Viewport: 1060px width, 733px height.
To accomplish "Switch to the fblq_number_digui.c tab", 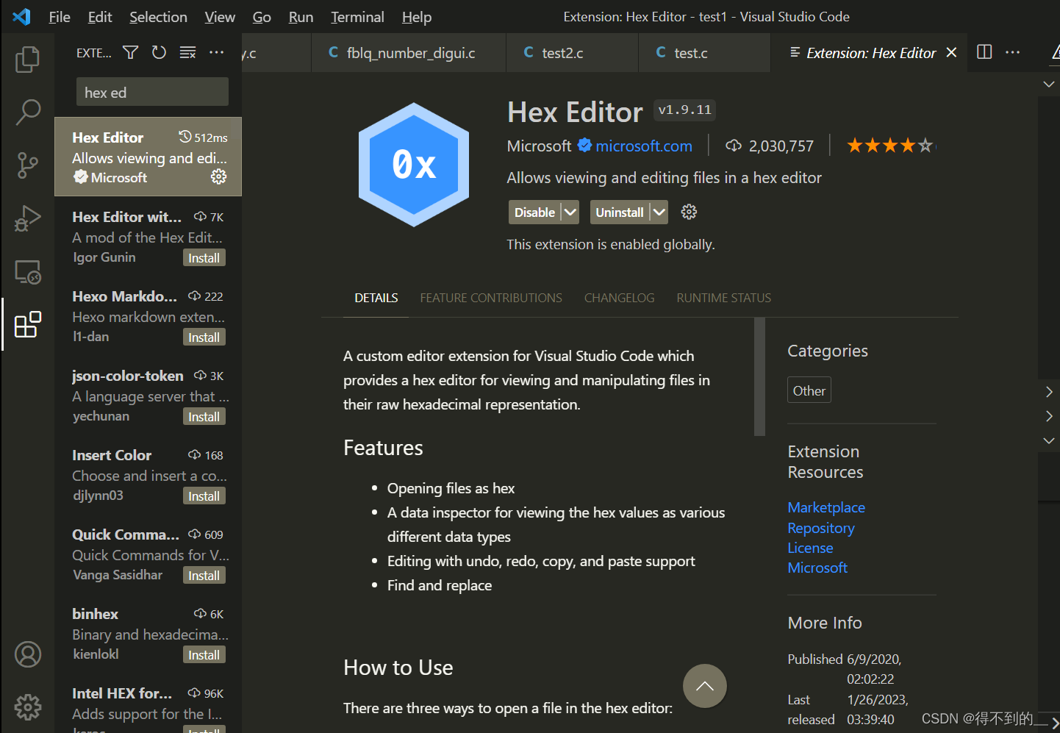I will pyautogui.click(x=409, y=53).
